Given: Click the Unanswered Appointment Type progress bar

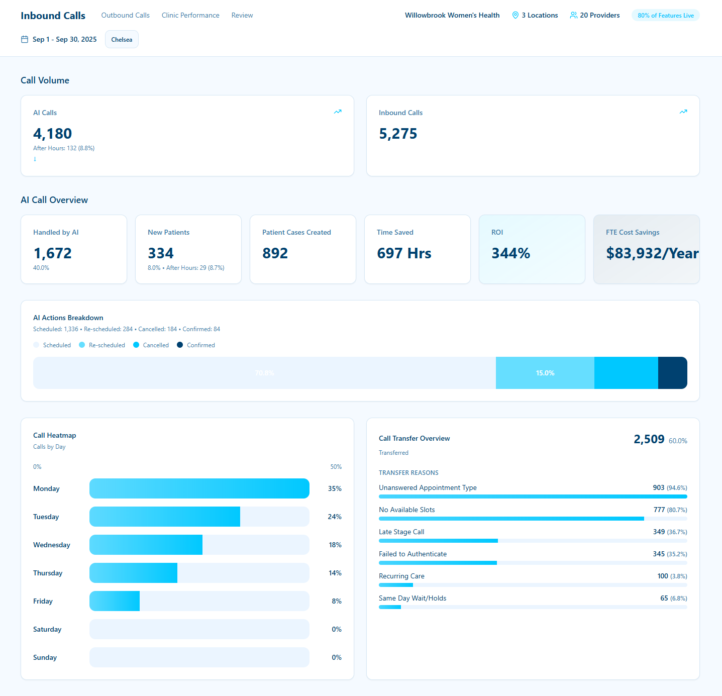Looking at the screenshot, I should (x=533, y=496).
